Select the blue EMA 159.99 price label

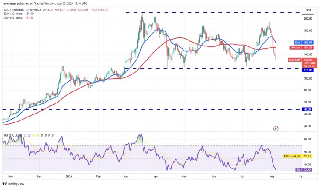coord(303,43)
